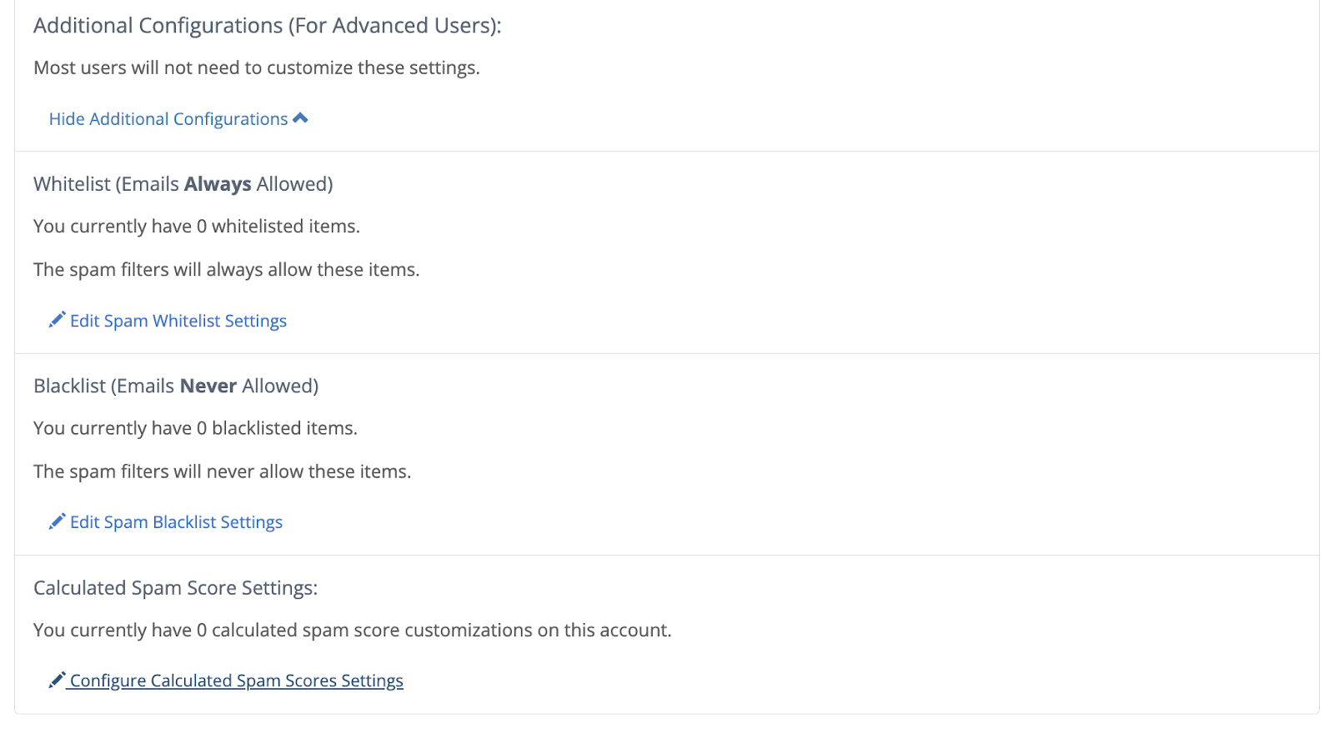Click the bold word Always in Whitelist heading
This screenshot has height=733, width=1334.
217,184
